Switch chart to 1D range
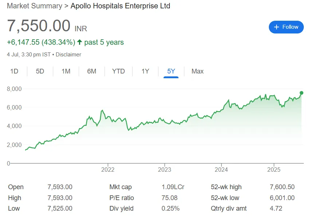Image resolution: width=314 pixels, height=219 pixels. (14, 71)
